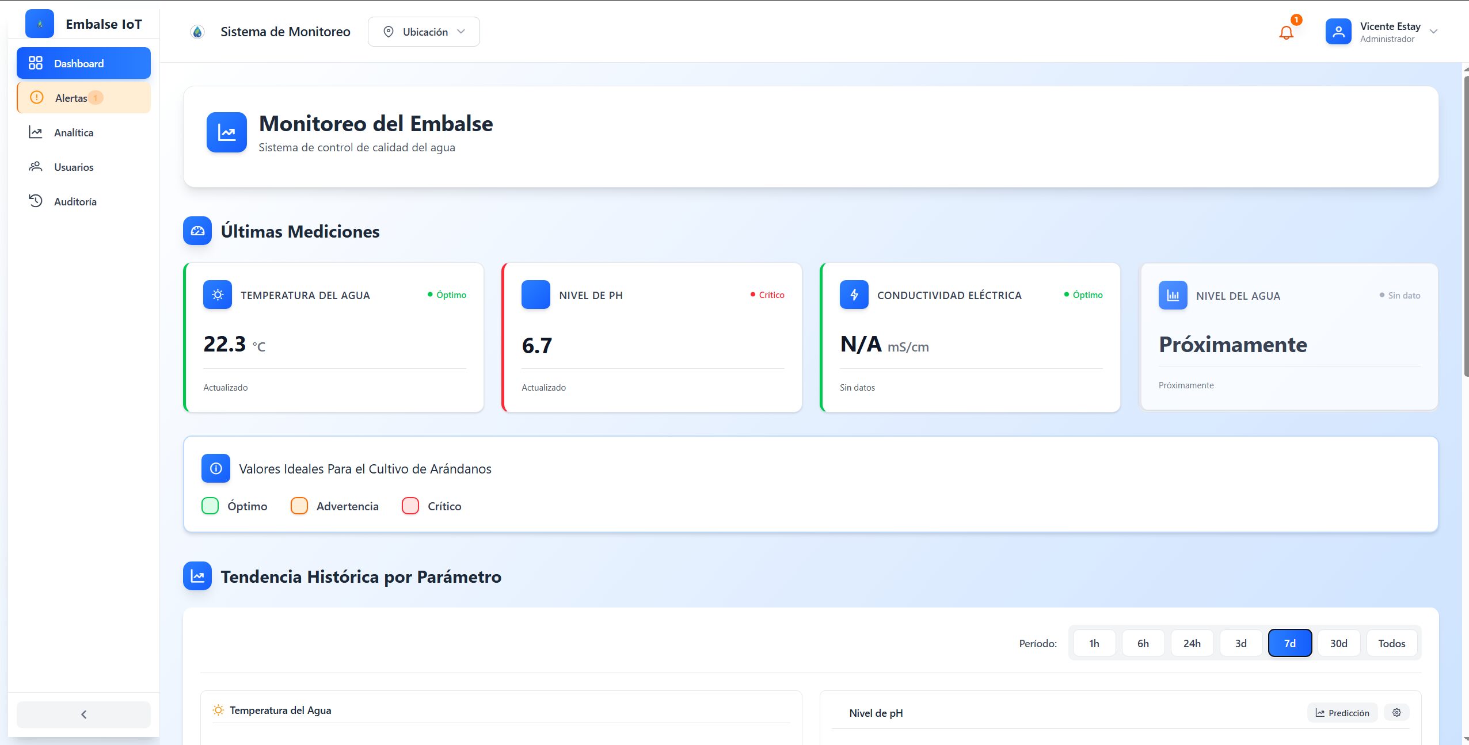Image resolution: width=1469 pixels, height=745 pixels.
Task: Open the Ubicación dropdown
Action: [424, 32]
